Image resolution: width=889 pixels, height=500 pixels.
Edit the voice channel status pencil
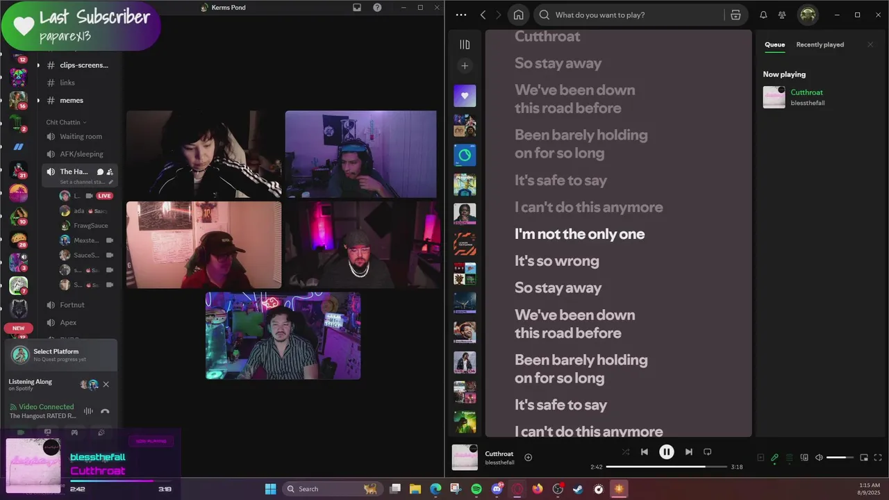coord(110,182)
